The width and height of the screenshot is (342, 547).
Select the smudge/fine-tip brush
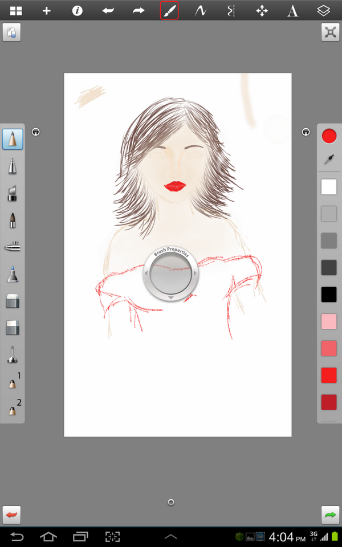13,354
